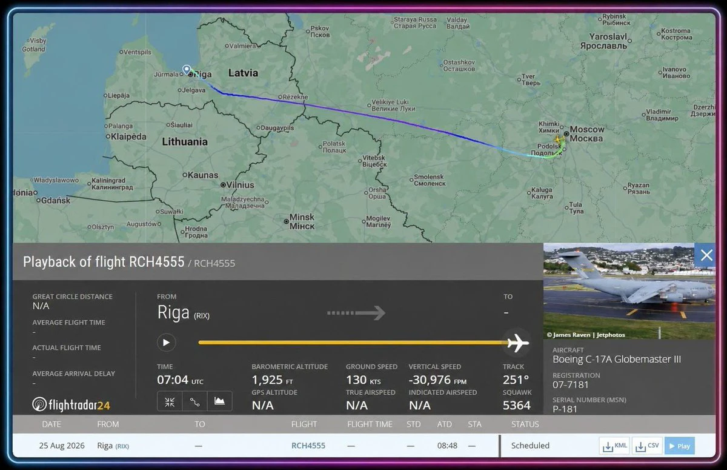Image resolution: width=727 pixels, height=470 pixels.
Task: Click the Gdansk city label on the map
Action: [x=56, y=200]
